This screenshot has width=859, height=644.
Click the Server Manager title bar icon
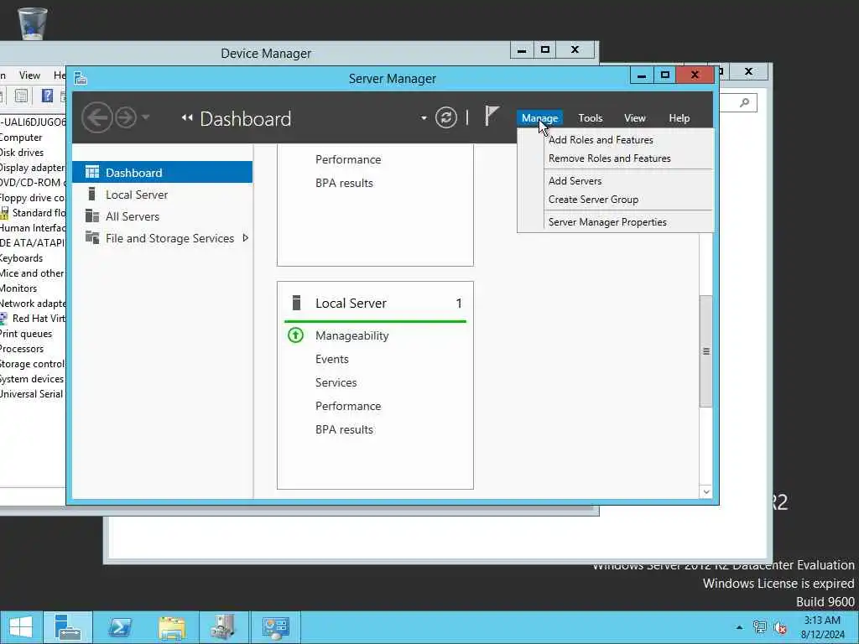click(81, 78)
